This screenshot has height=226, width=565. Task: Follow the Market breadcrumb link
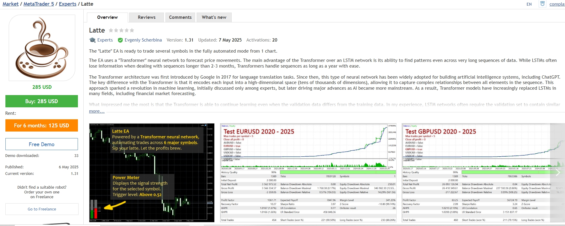tap(10, 4)
